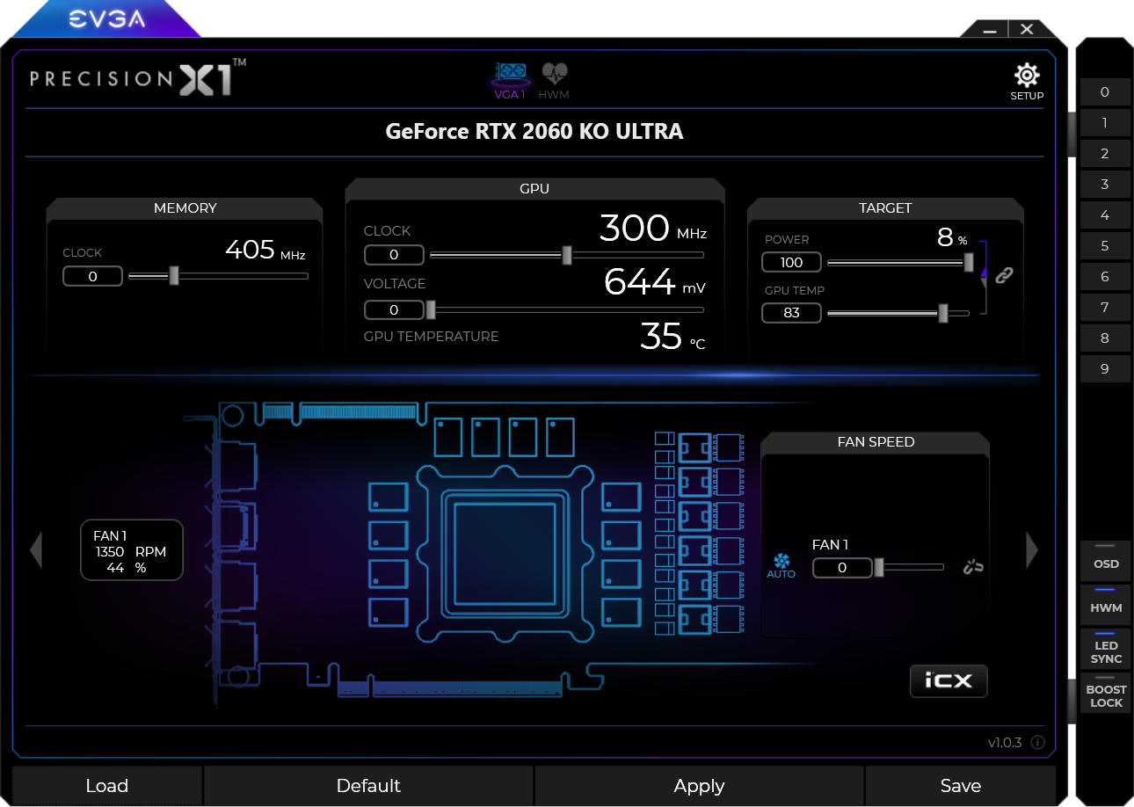
Task: Click the power and temp target link icon
Action: pyautogui.click(x=1004, y=275)
